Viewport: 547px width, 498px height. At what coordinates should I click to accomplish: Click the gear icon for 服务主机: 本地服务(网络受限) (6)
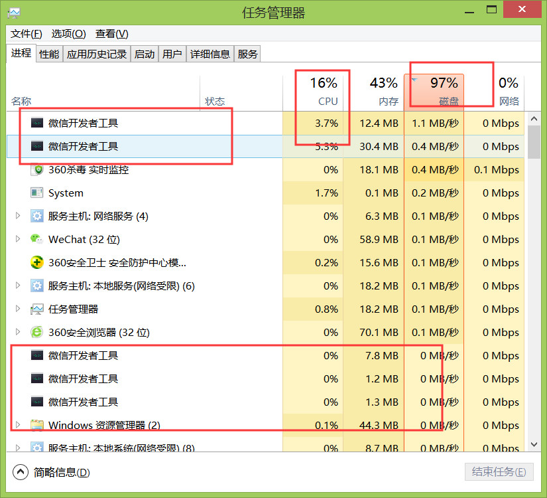[x=37, y=286]
